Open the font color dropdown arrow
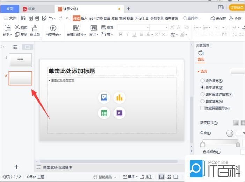Image resolution: width=245 pixels, height=182 pixels. pyautogui.click(x=152, y=35)
